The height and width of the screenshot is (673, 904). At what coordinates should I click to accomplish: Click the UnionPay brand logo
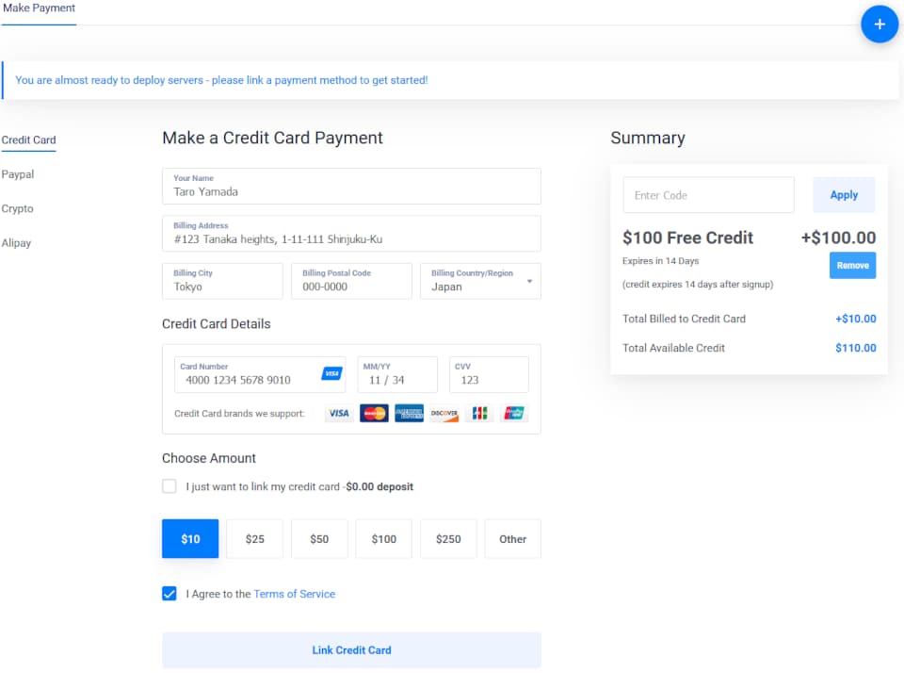pyautogui.click(x=514, y=413)
